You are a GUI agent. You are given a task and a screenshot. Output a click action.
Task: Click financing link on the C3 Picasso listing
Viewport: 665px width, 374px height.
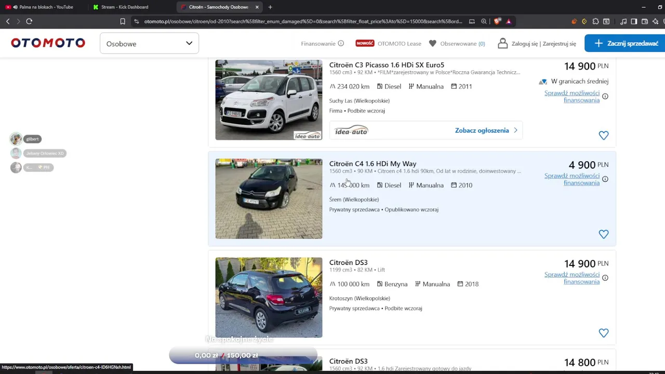click(571, 97)
